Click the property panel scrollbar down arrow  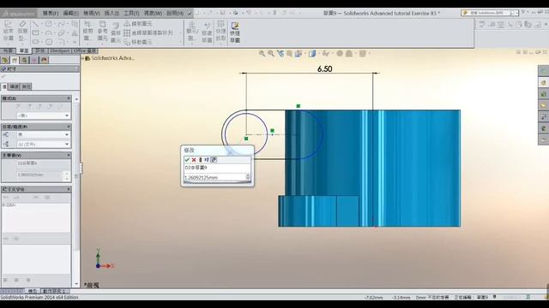[x=76, y=284]
